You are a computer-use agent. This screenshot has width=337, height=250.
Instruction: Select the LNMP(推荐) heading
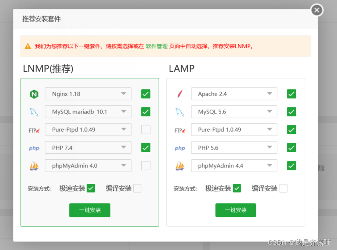48,69
